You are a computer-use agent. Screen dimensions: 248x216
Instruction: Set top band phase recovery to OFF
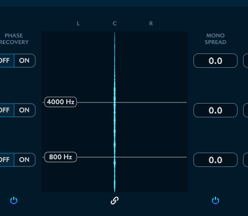click(x=7, y=61)
